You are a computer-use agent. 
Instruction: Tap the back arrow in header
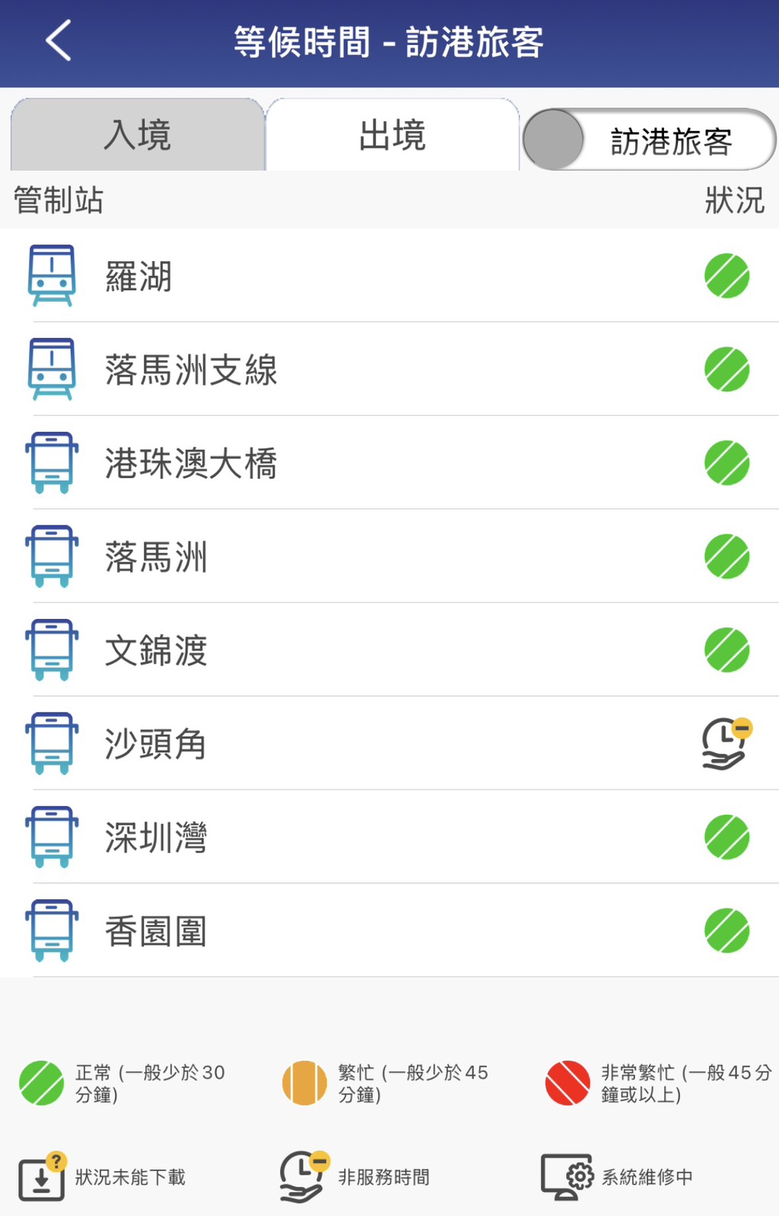(59, 40)
